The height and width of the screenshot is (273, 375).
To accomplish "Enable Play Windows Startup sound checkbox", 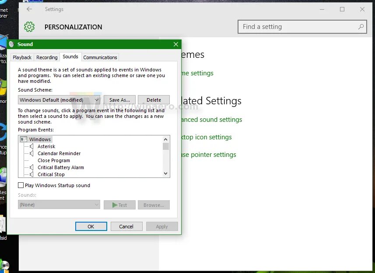I will click(21, 185).
